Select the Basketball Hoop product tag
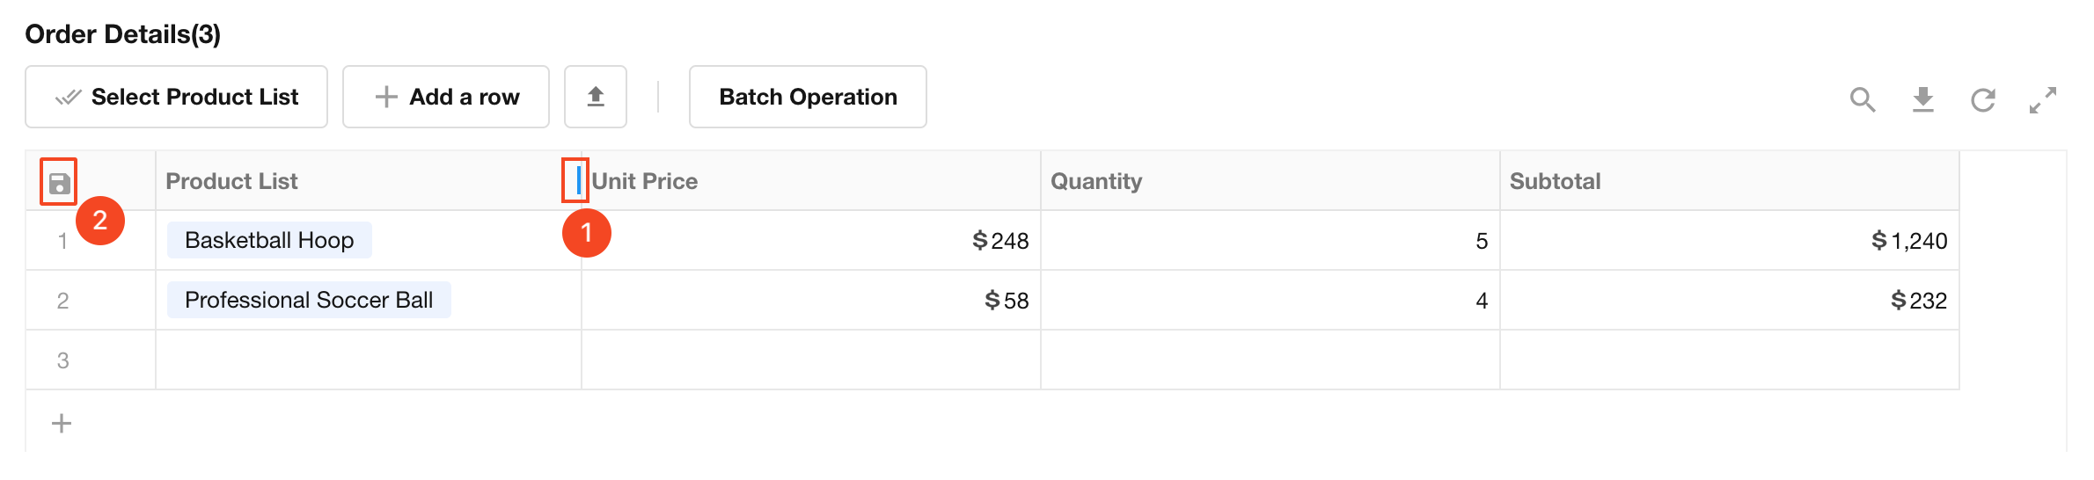 [x=269, y=240]
